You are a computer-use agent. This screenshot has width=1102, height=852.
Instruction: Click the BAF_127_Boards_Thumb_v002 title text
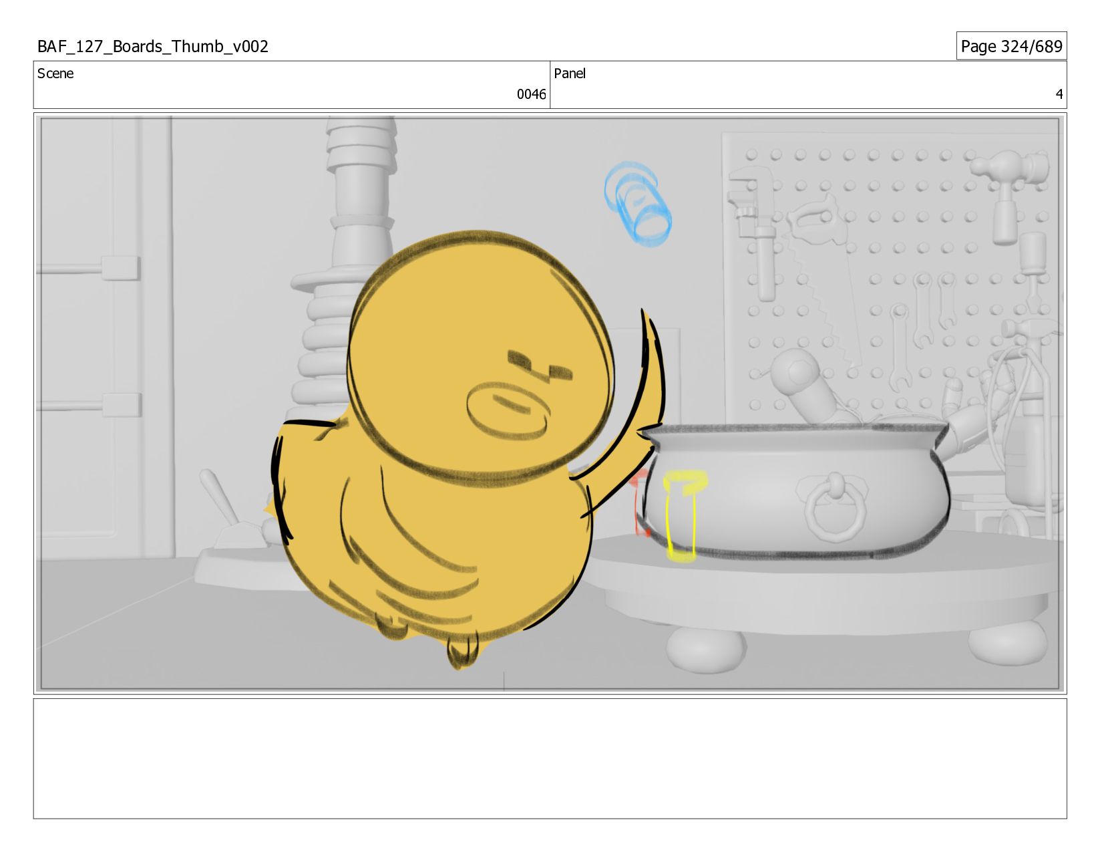153,46
